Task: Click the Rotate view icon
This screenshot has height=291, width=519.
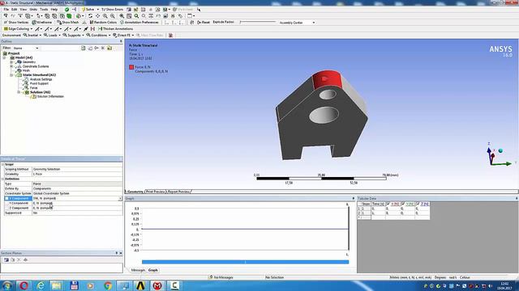Action: pyautogui.click(x=90, y=16)
